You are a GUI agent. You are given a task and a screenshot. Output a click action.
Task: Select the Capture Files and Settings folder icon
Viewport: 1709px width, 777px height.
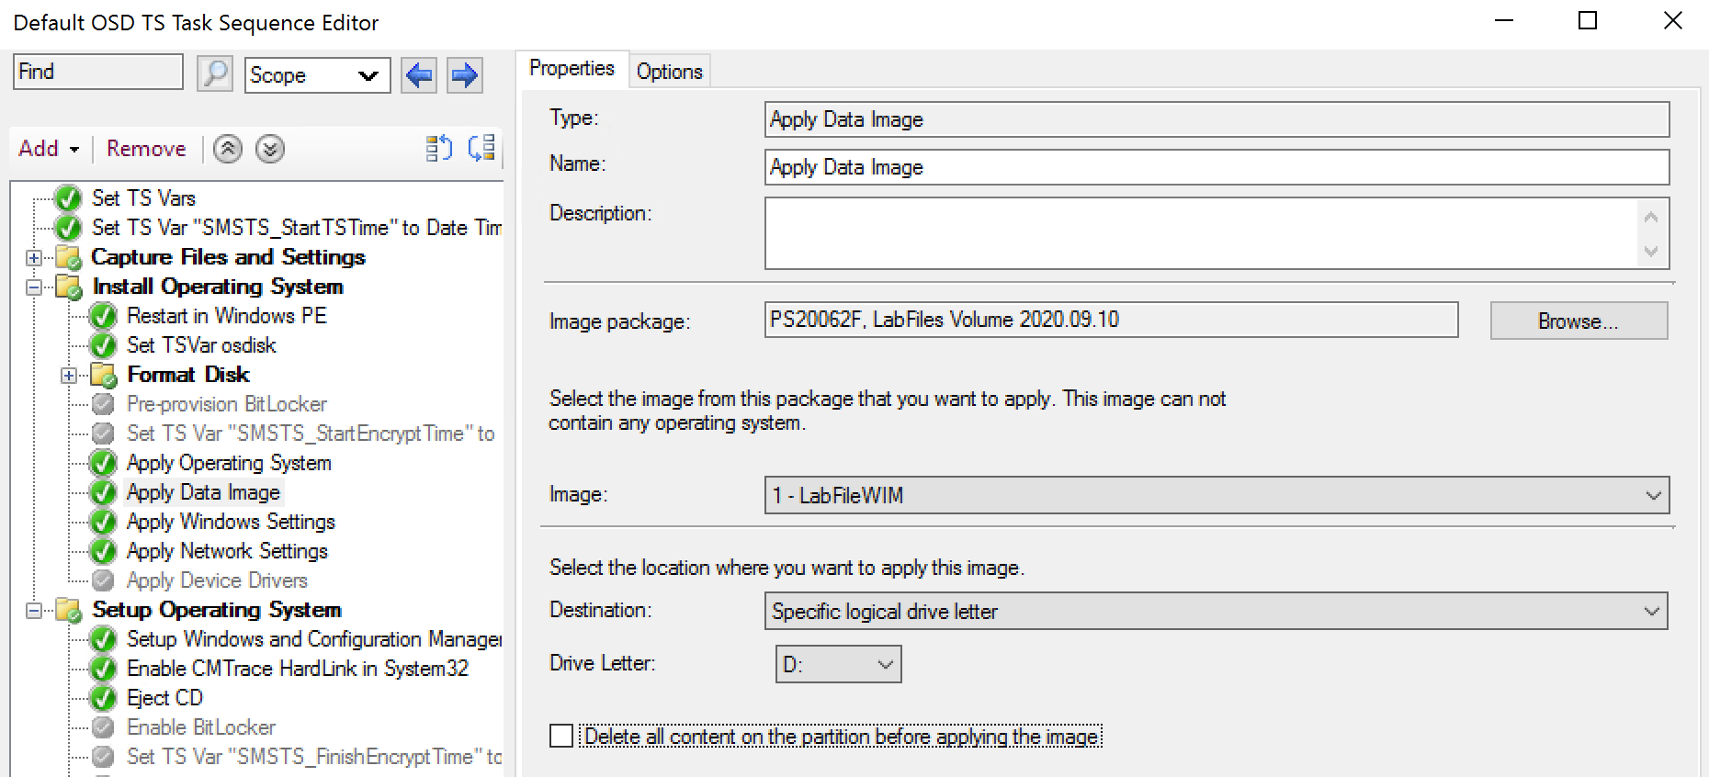pyautogui.click(x=68, y=257)
